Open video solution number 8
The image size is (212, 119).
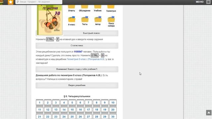pyautogui.click(x=96, y=102)
